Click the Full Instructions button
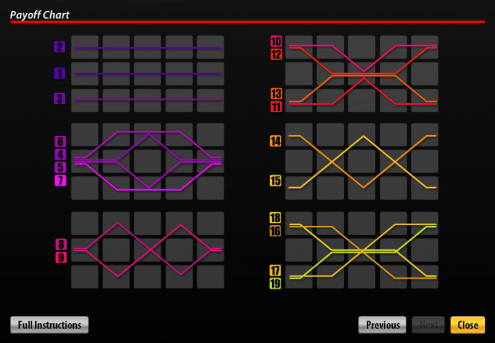The width and height of the screenshot is (495, 343). point(50,325)
